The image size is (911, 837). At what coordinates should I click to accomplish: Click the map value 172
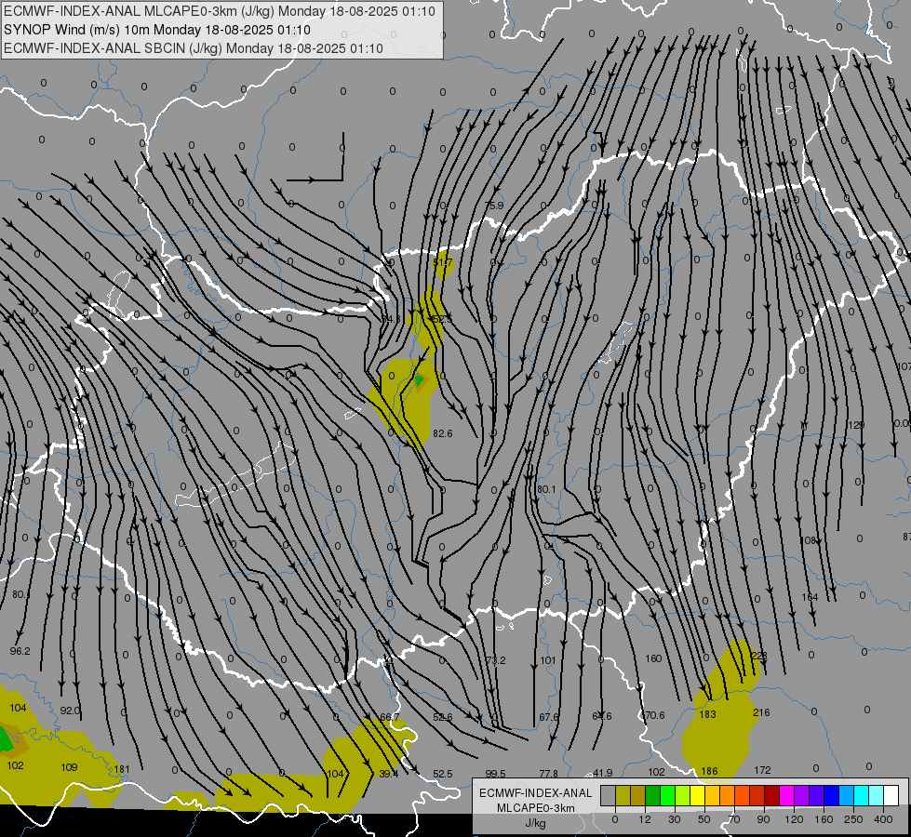(762, 770)
